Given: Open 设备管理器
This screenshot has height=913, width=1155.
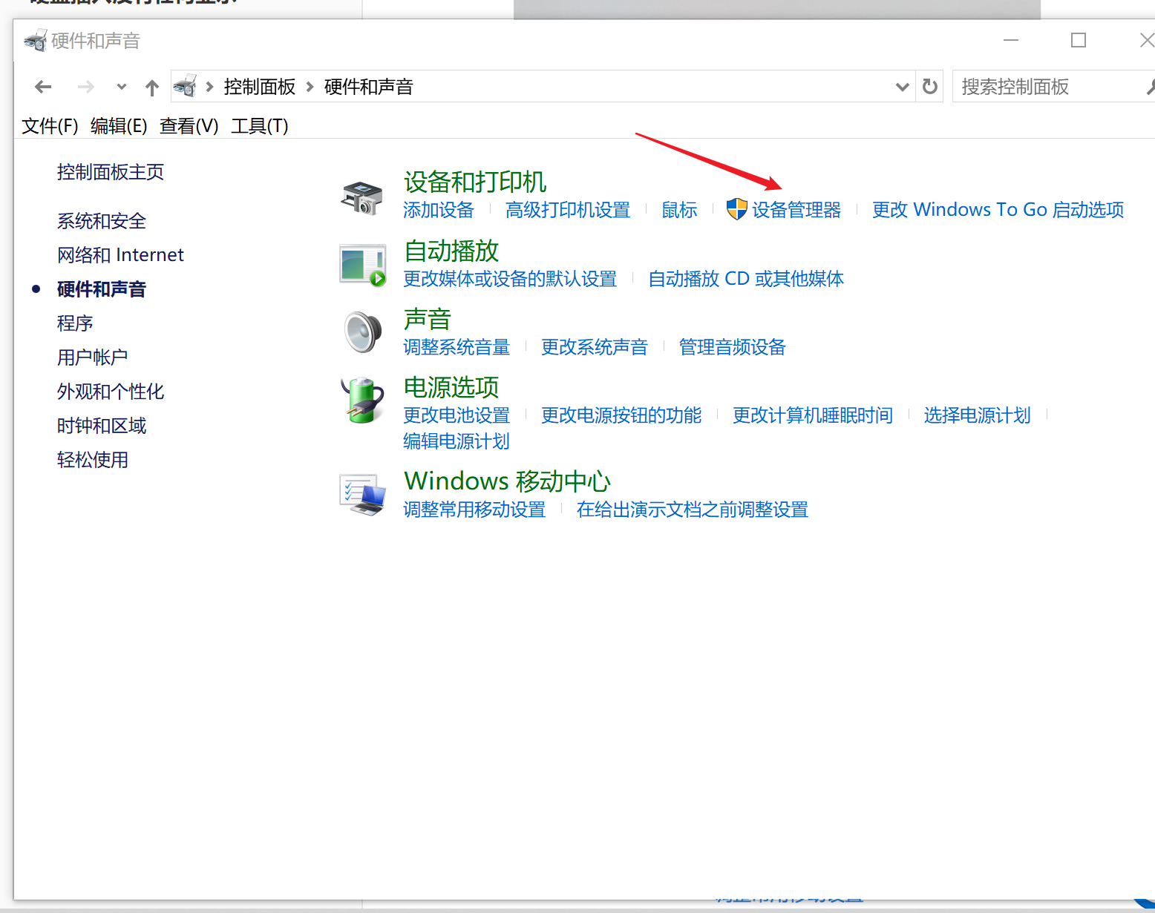Looking at the screenshot, I should click(x=796, y=210).
